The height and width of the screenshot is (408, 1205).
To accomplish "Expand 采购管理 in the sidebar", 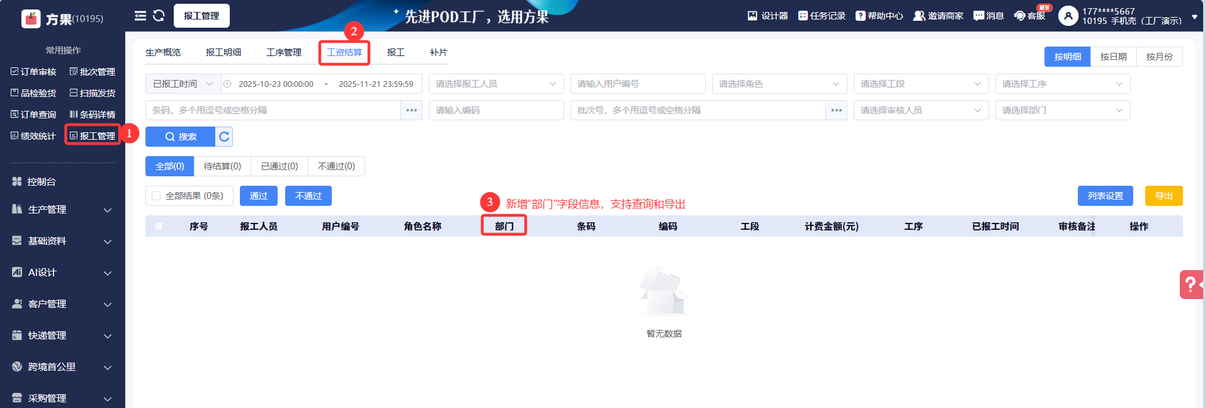I will (62, 399).
